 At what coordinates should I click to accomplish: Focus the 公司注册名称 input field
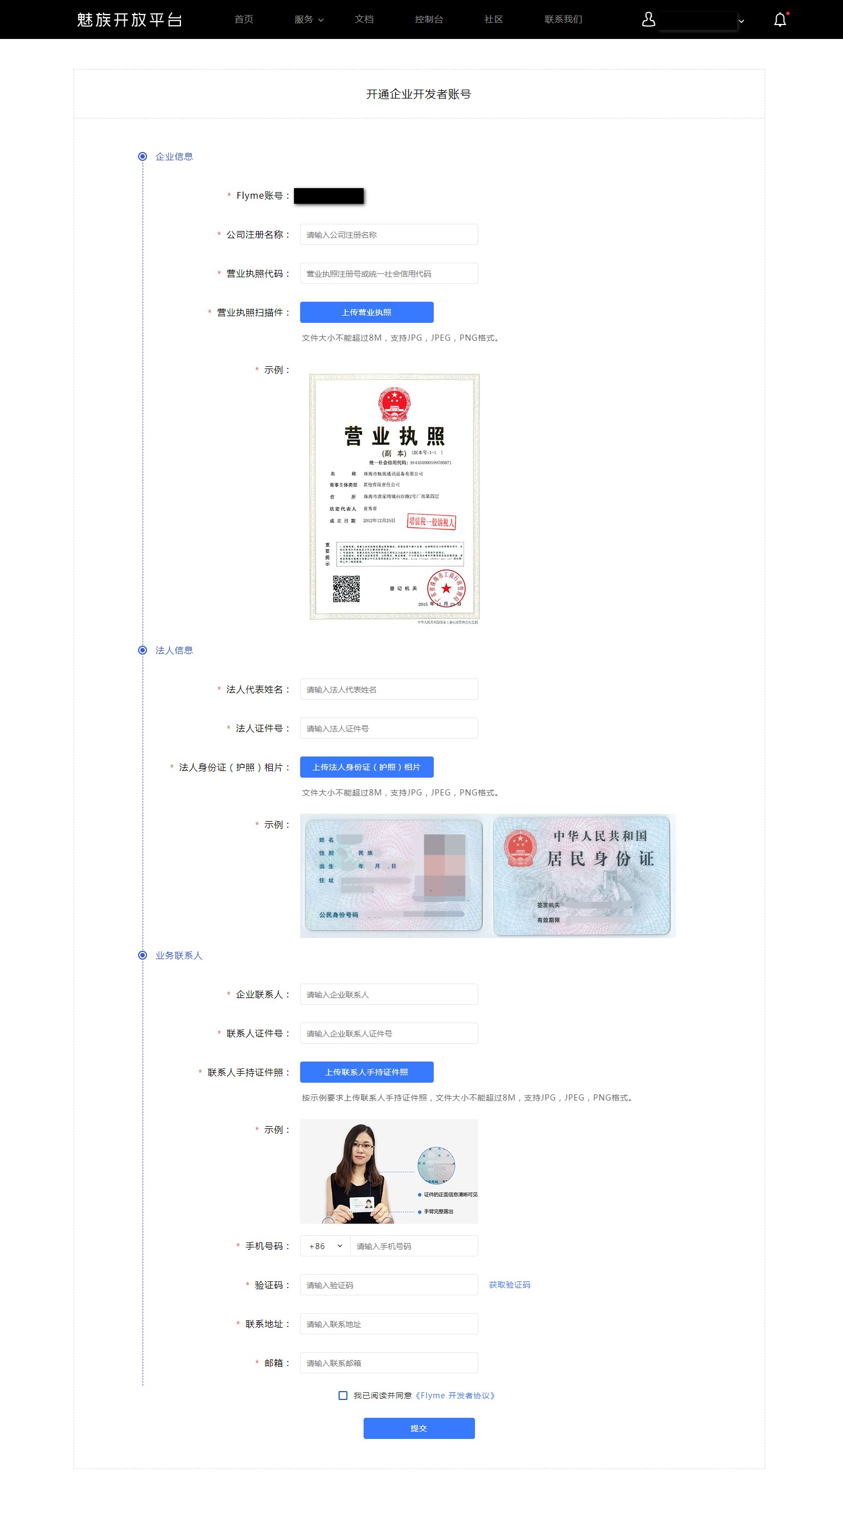389,234
